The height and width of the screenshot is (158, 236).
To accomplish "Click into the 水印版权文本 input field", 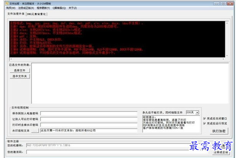I will tap(89, 130).
